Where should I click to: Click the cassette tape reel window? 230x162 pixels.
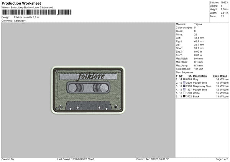point(88,87)
